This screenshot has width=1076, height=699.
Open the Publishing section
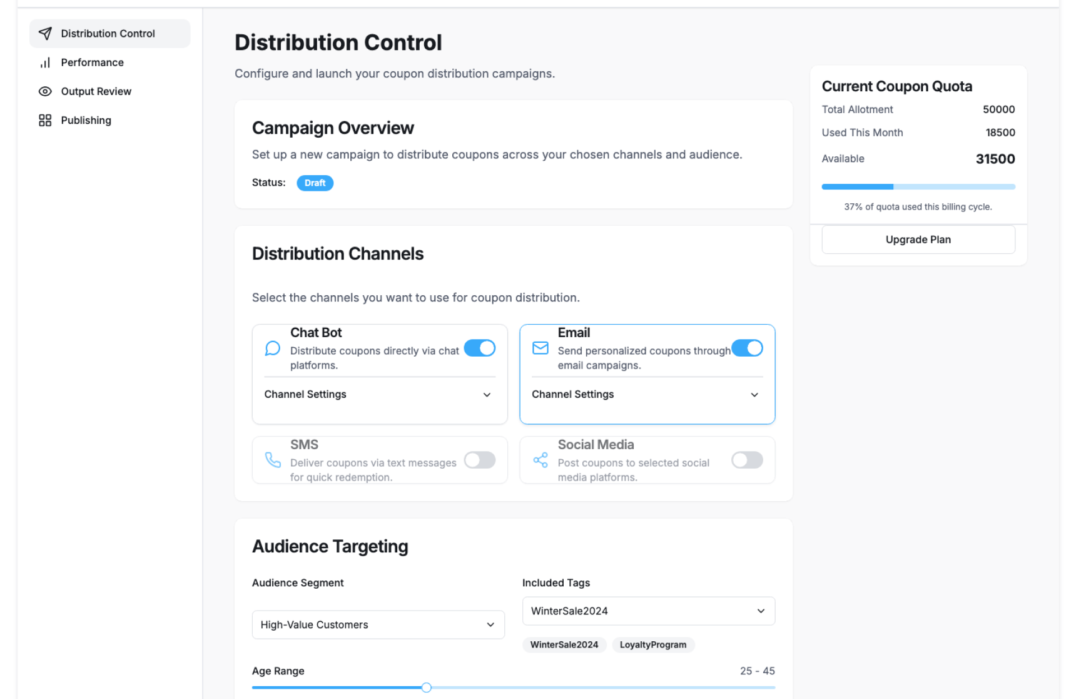click(x=86, y=120)
